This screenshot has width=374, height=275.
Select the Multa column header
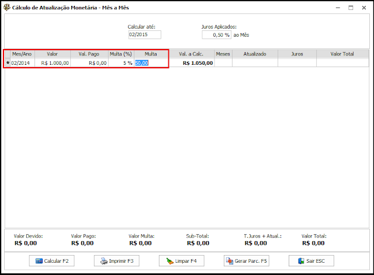coord(151,54)
